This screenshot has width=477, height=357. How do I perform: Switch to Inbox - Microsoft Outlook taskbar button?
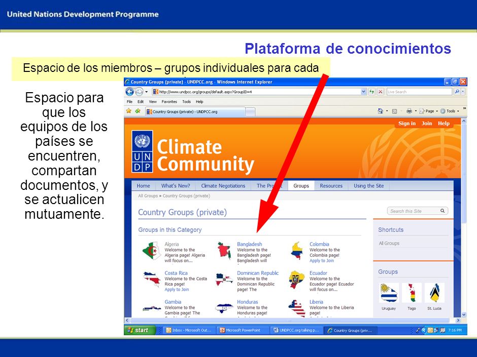(x=189, y=330)
